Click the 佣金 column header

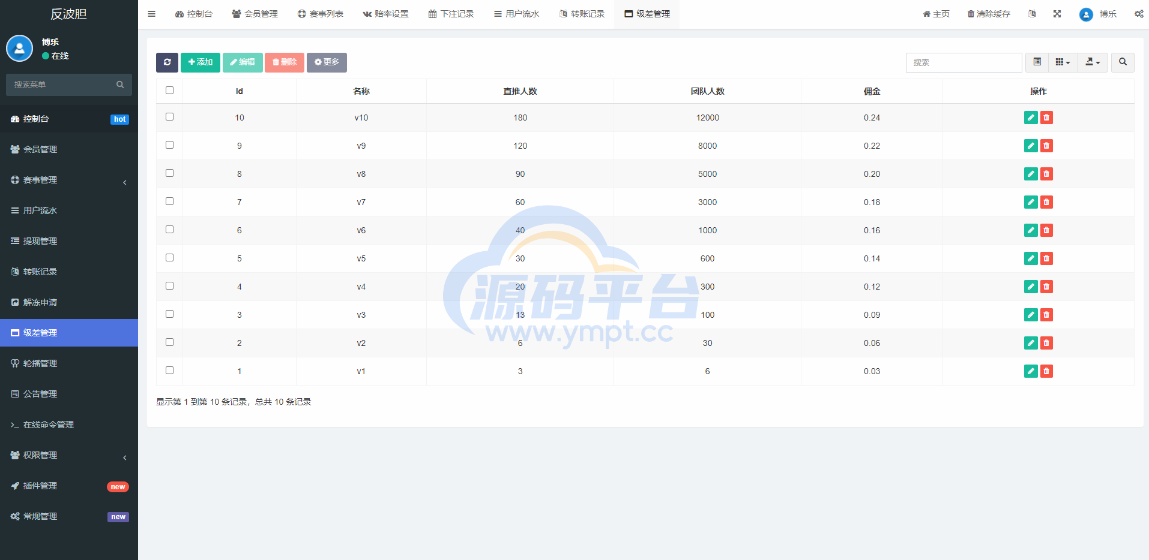click(x=872, y=91)
